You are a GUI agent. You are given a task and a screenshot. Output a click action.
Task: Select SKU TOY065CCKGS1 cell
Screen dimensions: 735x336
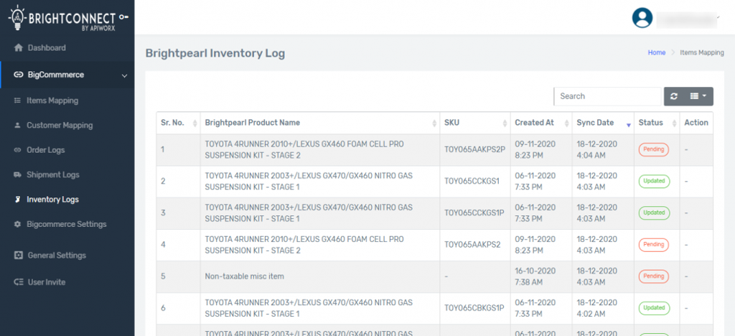[x=475, y=182]
